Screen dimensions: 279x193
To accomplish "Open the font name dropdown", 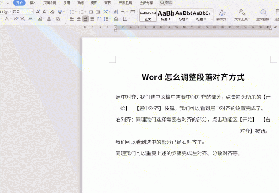I will coord(11,12).
